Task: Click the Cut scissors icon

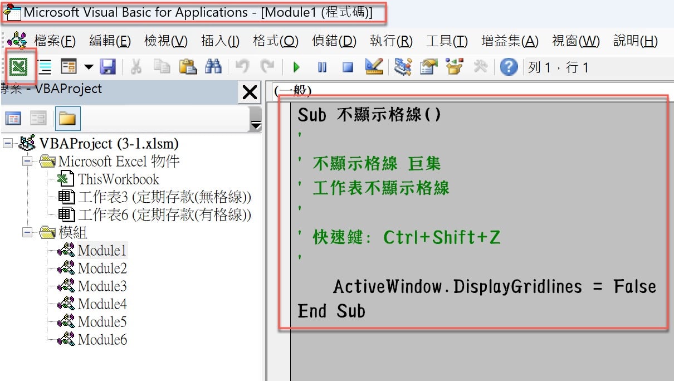Action: click(136, 67)
